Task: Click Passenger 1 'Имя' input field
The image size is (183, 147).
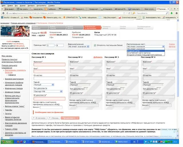Action: click(x=49, y=71)
